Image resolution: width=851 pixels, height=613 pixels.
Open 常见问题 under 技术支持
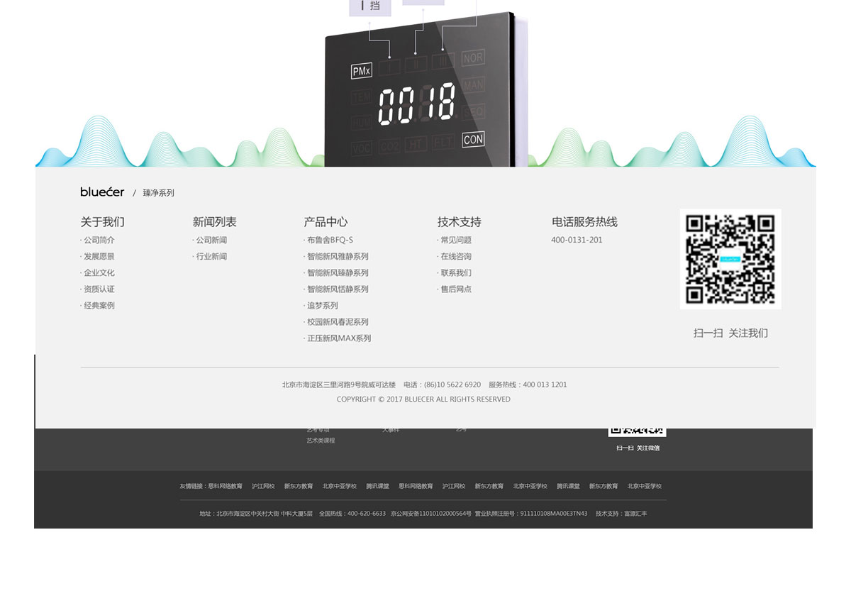(455, 240)
